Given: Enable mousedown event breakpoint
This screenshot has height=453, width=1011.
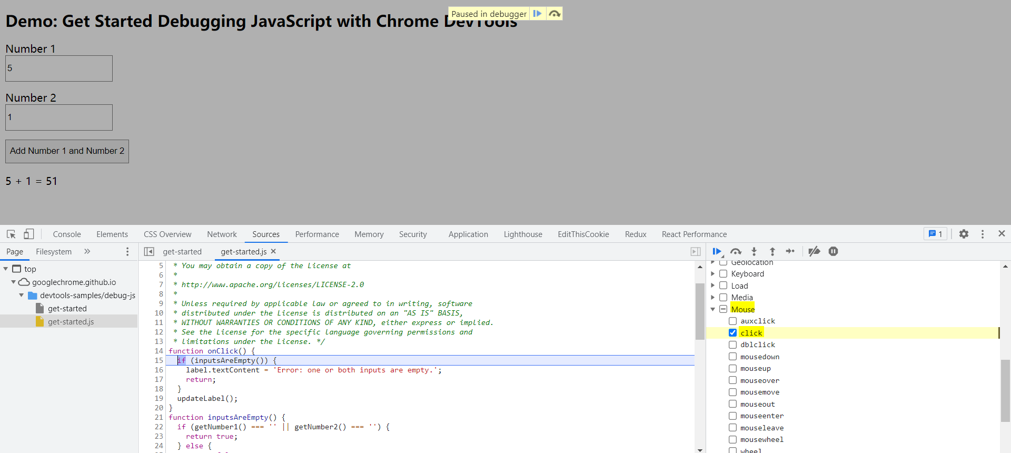Looking at the screenshot, I should coord(732,357).
